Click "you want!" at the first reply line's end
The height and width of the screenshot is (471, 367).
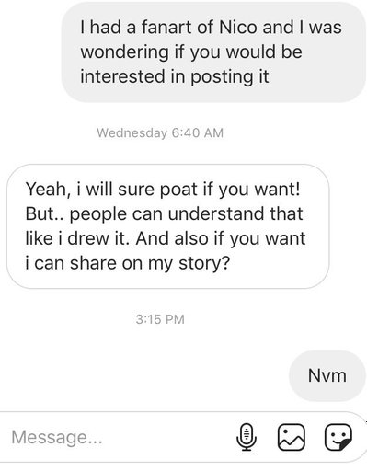[x=259, y=190]
